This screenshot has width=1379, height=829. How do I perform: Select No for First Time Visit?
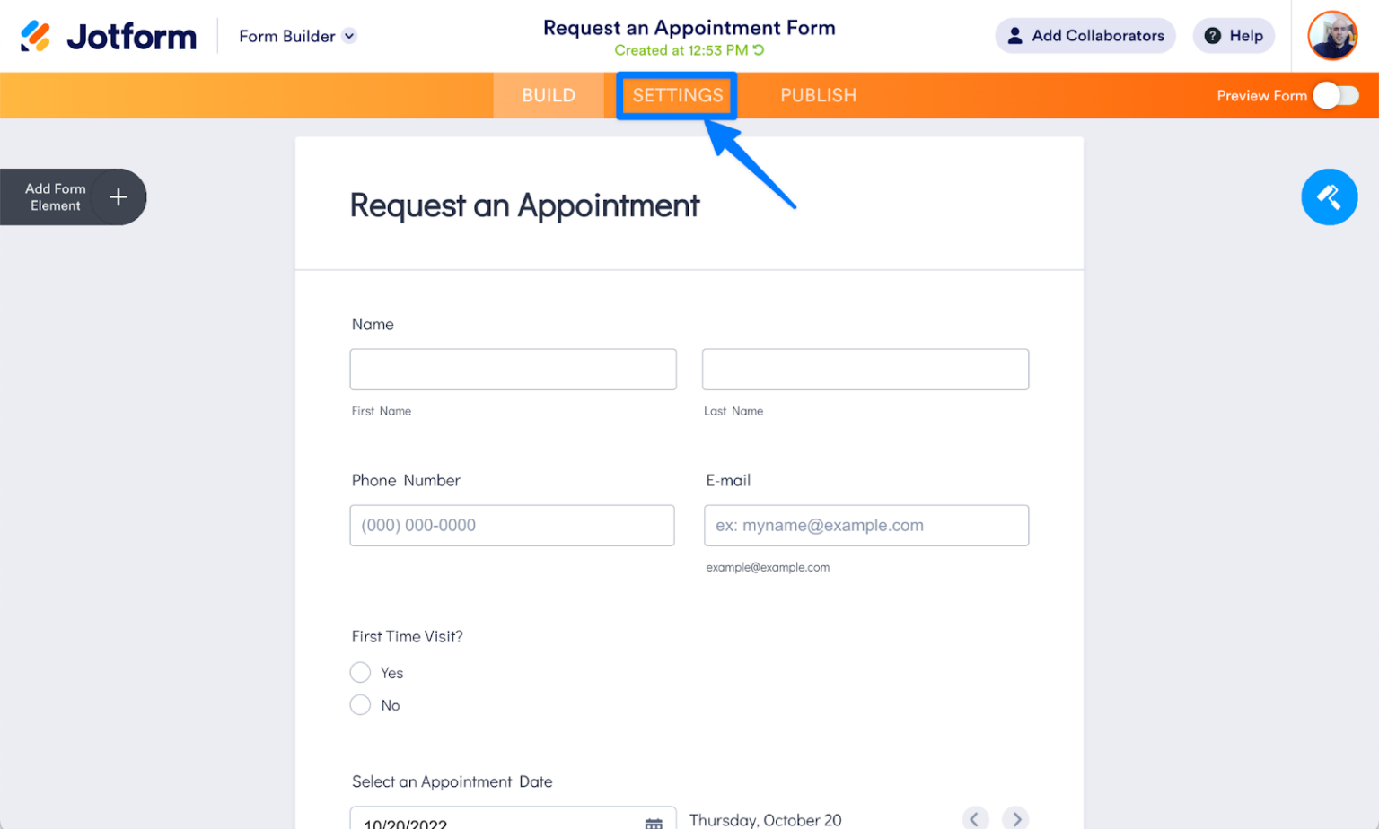pos(360,705)
